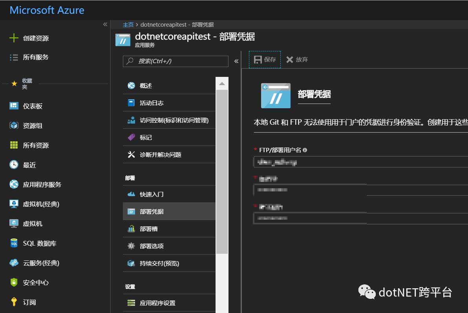Click the 标记 purple tag icon
468x313 pixels.
coord(131,137)
